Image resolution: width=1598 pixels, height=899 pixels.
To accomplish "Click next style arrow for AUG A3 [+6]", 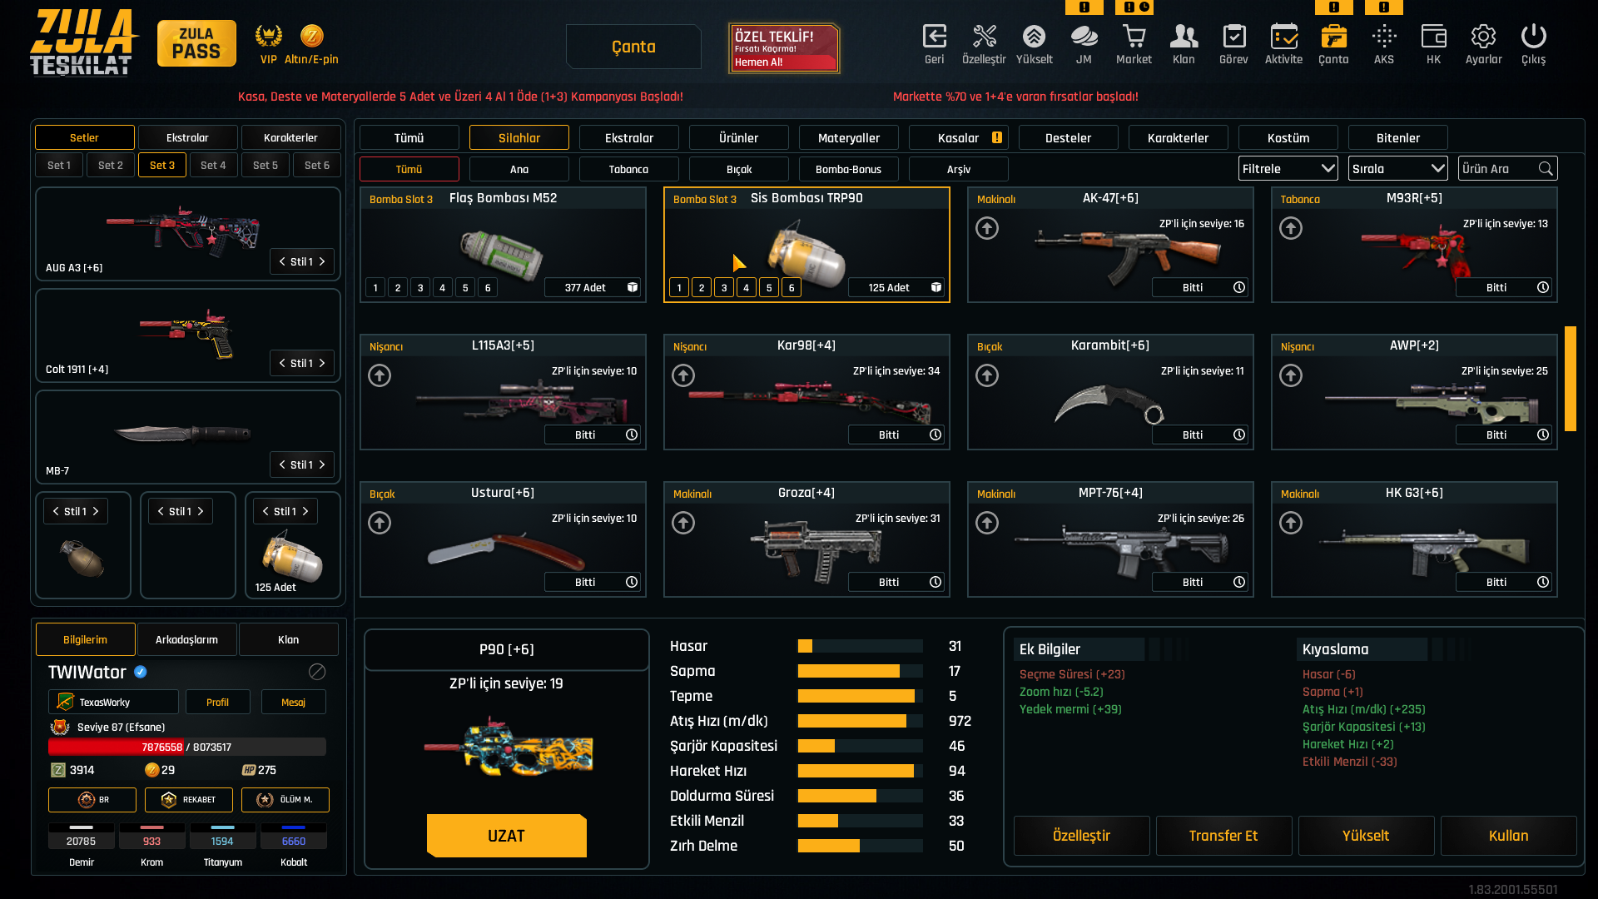I will pos(322,261).
